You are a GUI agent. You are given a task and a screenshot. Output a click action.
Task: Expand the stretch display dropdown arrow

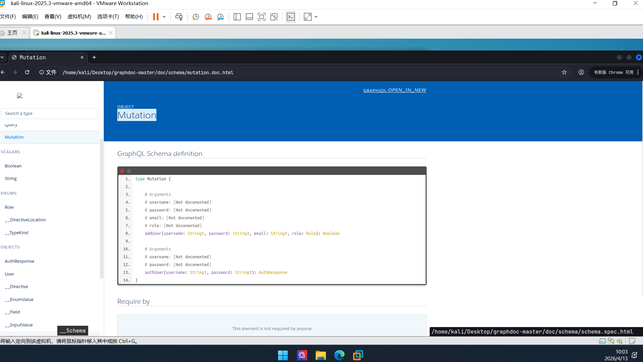pos(316,17)
